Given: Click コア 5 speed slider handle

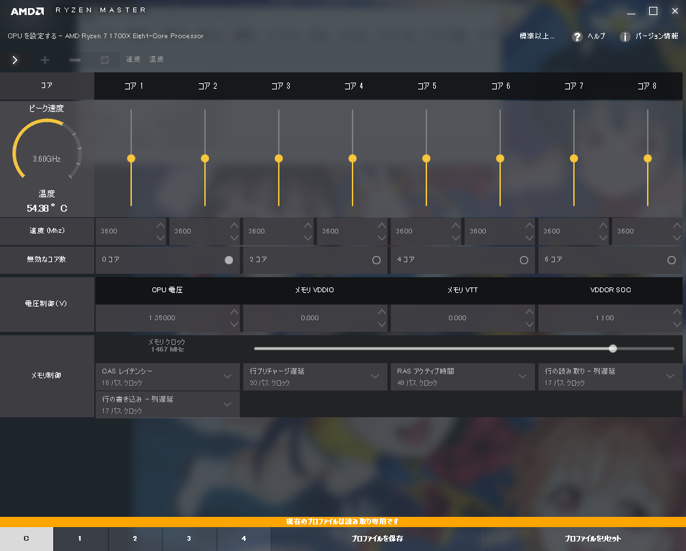Looking at the screenshot, I should [x=426, y=158].
